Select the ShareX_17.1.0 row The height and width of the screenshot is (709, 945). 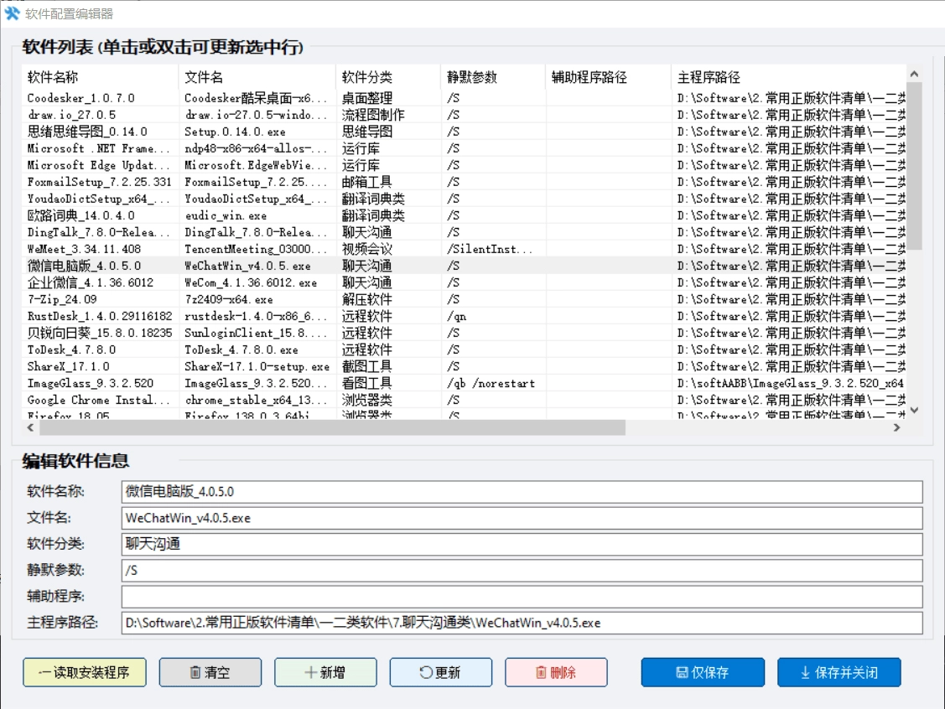tap(464, 367)
